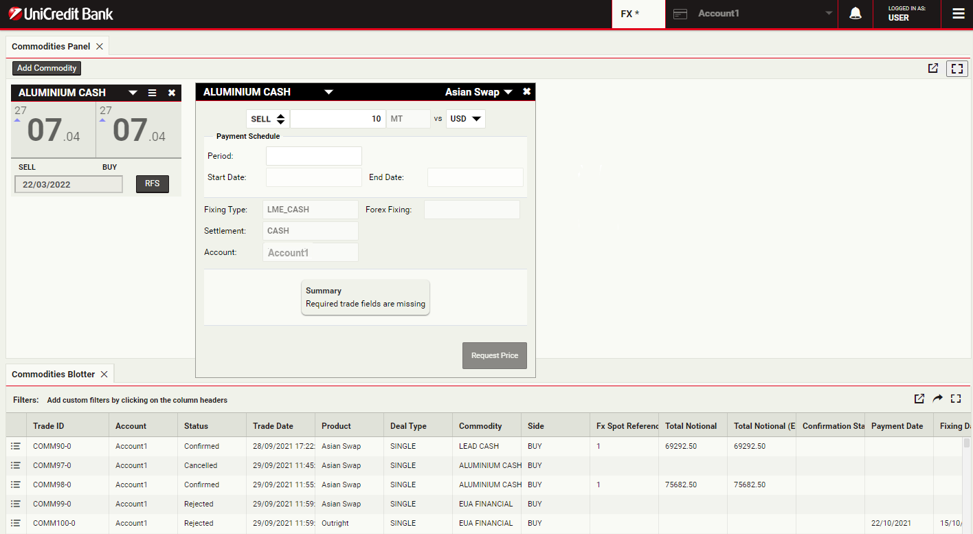Open the USD currency dropdown

click(x=466, y=119)
